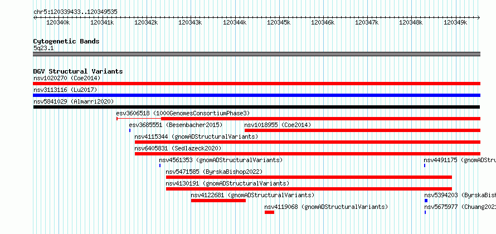Image resolution: width=496 pixels, height=234 pixels.
Task: Open the nsv5675977 variant label
Action: coord(460,207)
